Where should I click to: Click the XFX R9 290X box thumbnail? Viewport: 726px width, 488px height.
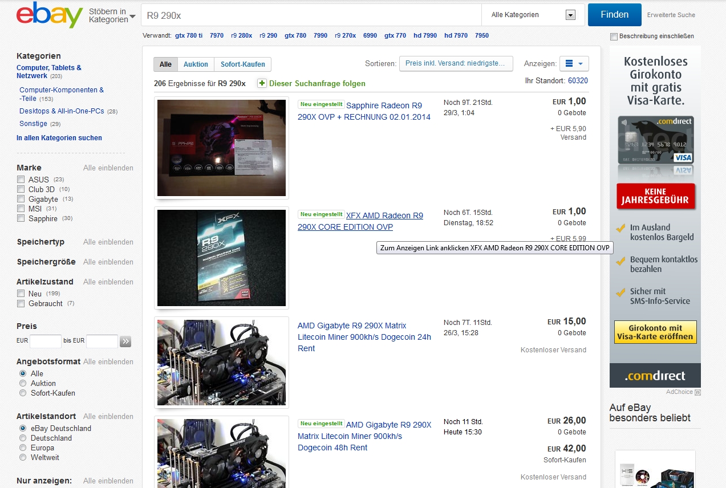[x=221, y=258]
